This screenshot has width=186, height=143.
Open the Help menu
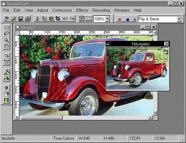(138, 10)
